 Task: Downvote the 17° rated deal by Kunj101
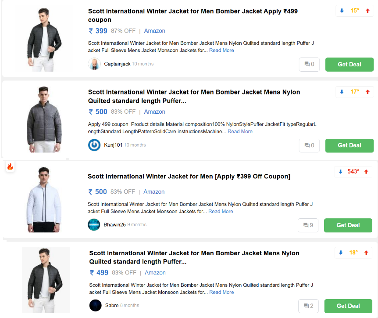click(x=342, y=92)
